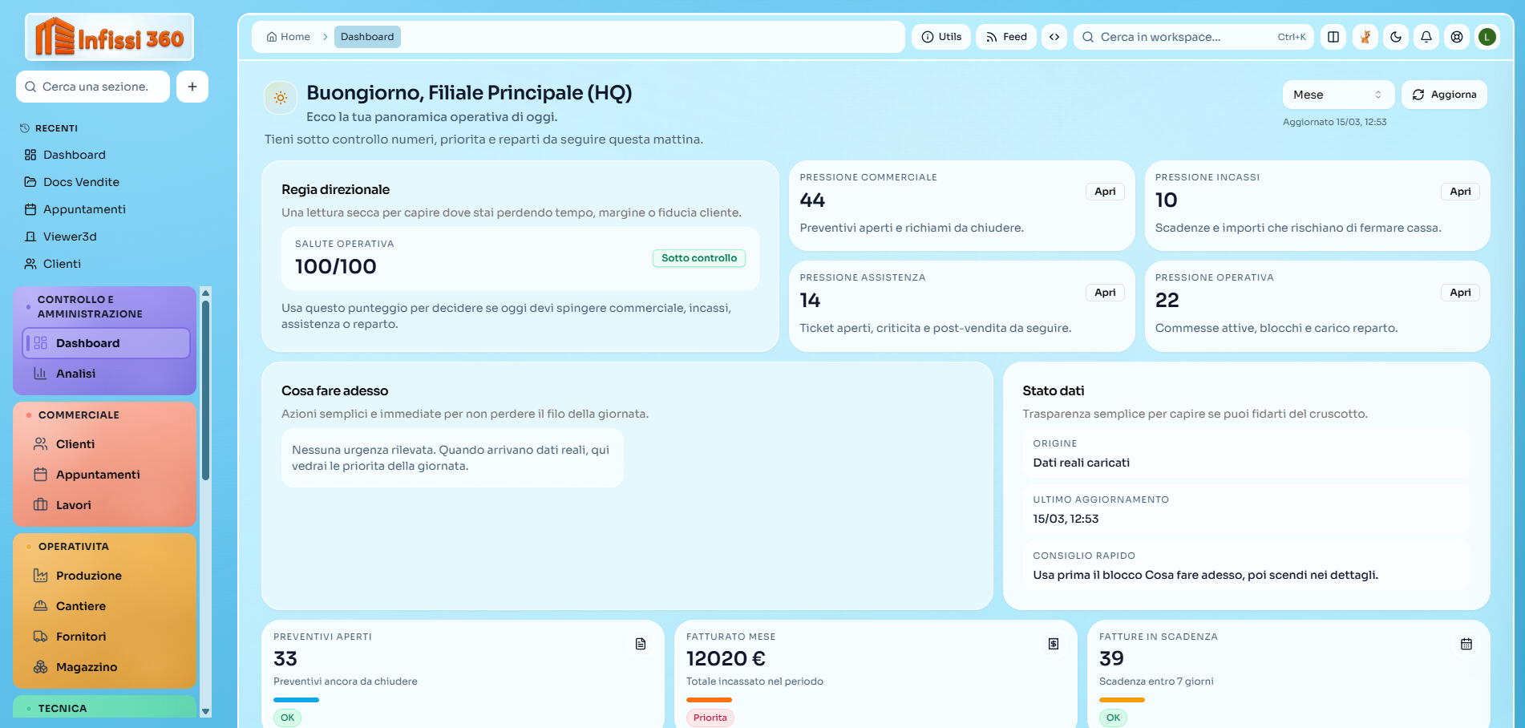This screenshot has height=728, width=1525.
Task: Open help via the lifebuoy icon
Action: (x=1457, y=37)
